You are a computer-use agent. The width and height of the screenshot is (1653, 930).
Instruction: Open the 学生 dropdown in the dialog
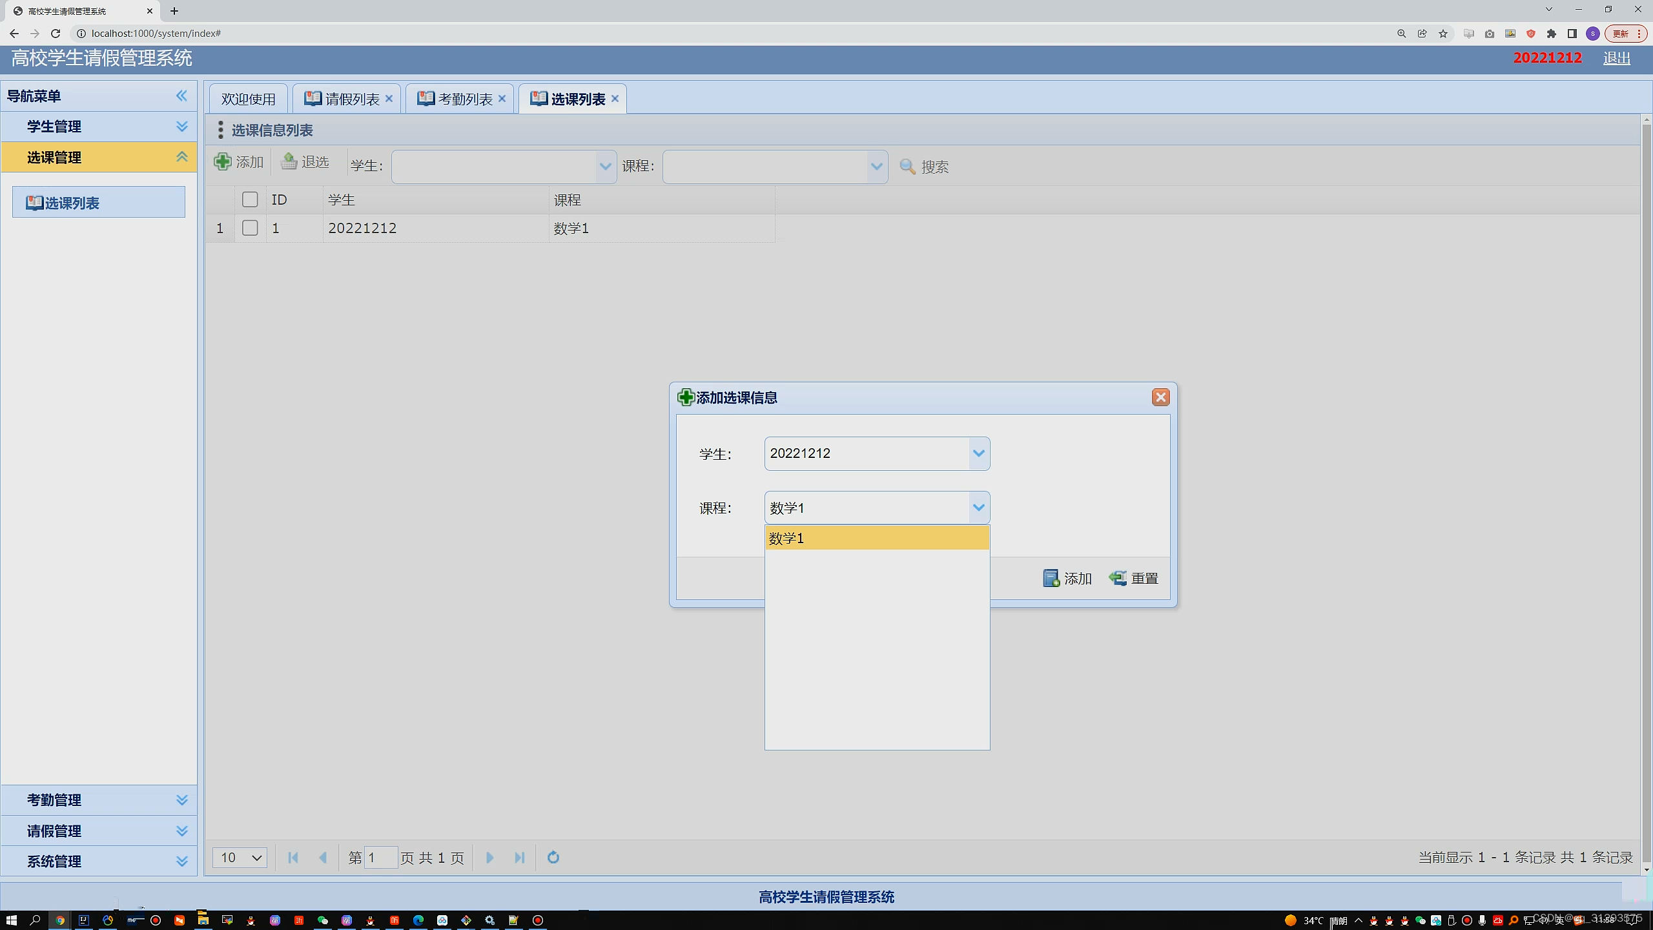pos(978,453)
